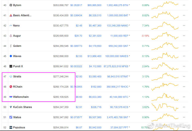The image size is (192, 131).
Task: Open the more options menu for Augur
Action: (x=184, y=36)
